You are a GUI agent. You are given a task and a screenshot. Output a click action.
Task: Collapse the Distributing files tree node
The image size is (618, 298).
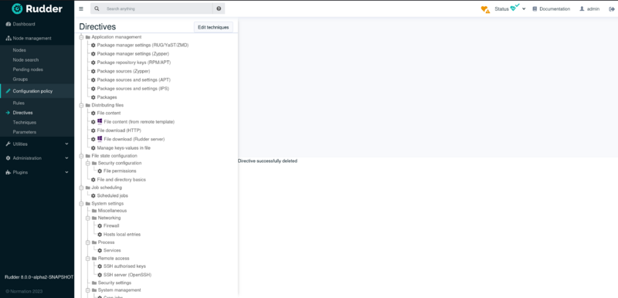(x=82, y=106)
